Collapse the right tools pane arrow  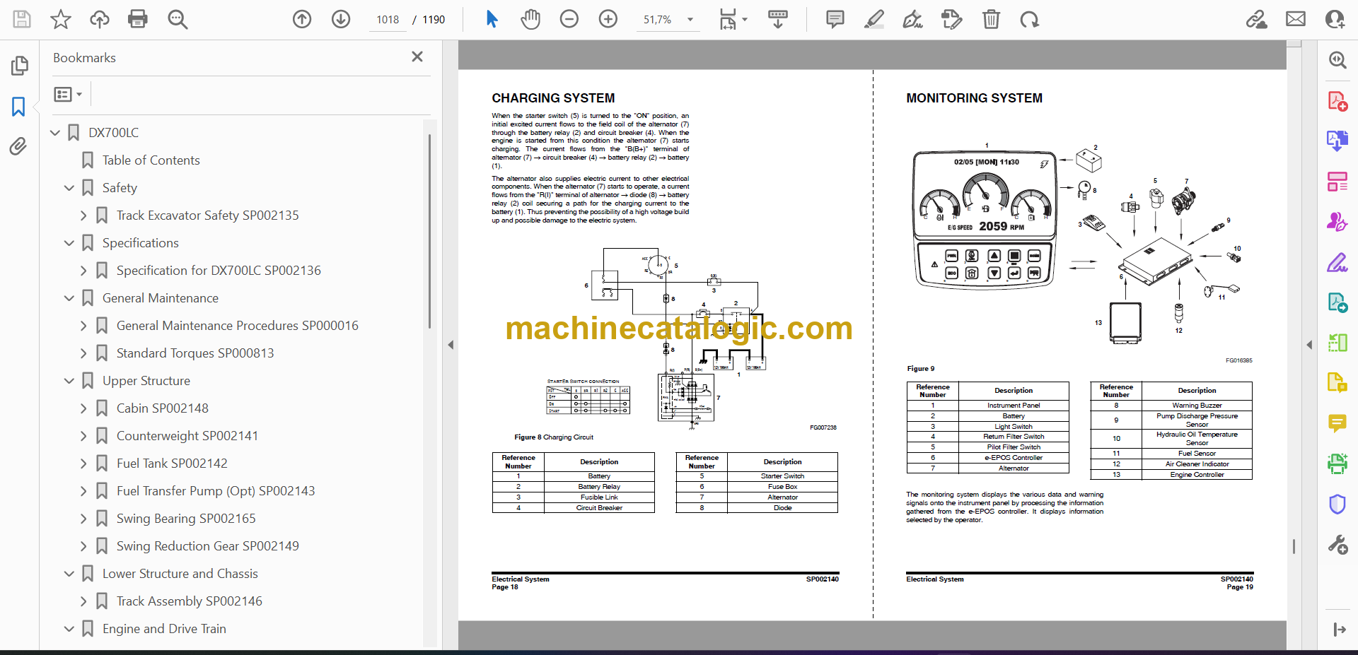coord(1309,345)
